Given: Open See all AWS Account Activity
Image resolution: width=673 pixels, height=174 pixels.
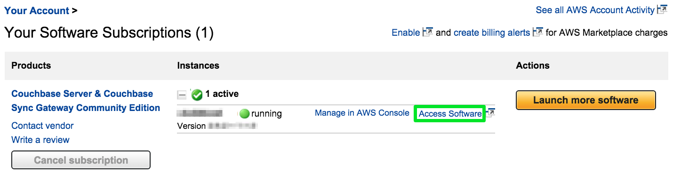Looking at the screenshot, I should [595, 10].
